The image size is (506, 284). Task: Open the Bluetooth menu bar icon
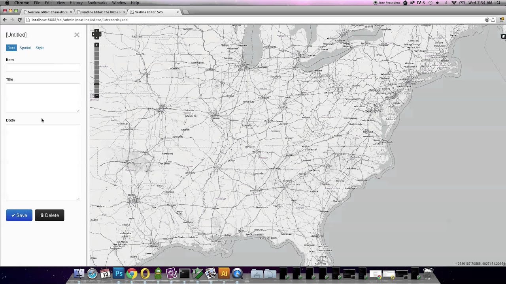tap(446, 3)
